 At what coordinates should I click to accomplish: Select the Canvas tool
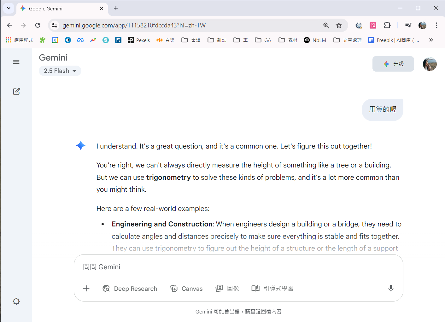click(x=186, y=289)
